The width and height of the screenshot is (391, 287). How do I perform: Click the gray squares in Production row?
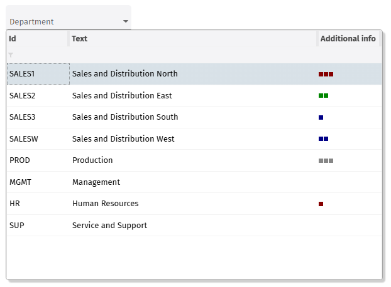pyautogui.click(x=326, y=160)
